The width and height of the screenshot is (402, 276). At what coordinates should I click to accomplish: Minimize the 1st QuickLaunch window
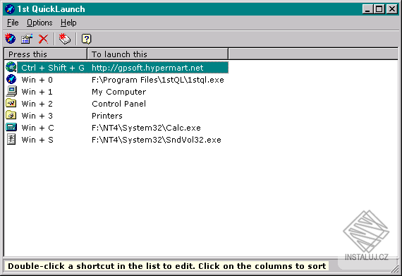click(367, 9)
